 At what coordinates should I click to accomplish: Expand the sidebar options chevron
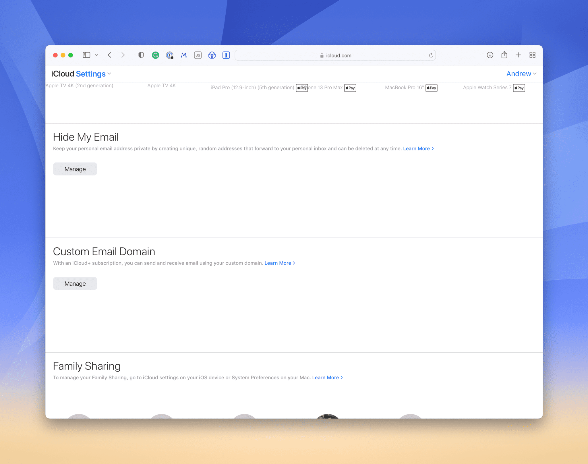click(x=96, y=55)
